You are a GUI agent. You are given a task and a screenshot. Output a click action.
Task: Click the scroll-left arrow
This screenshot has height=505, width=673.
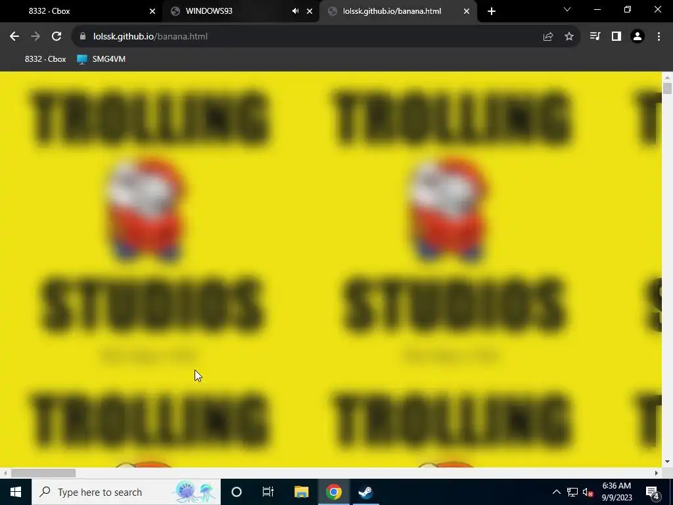coord(5,473)
